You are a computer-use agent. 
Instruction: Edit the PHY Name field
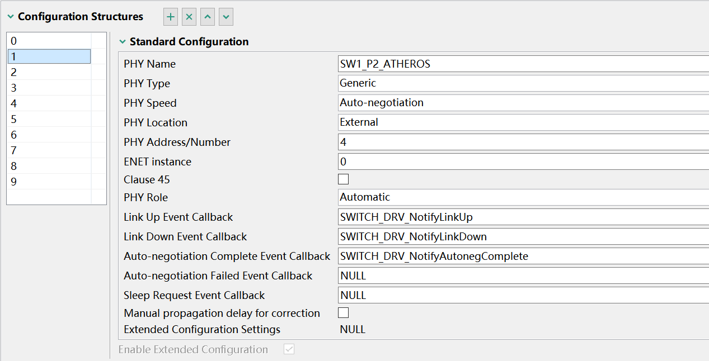[504, 63]
